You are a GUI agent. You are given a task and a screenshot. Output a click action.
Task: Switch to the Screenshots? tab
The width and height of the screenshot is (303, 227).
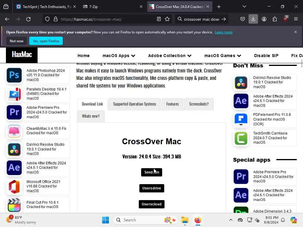coord(199,104)
